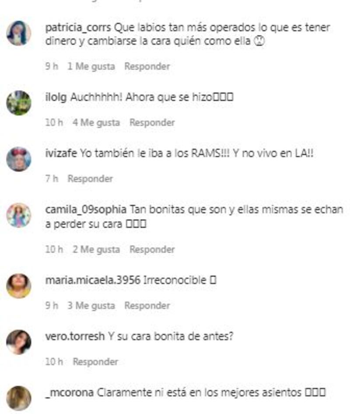The height and width of the screenshot is (414, 350).
Task: Open the camila_09sophia username link
Action: pos(86,210)
